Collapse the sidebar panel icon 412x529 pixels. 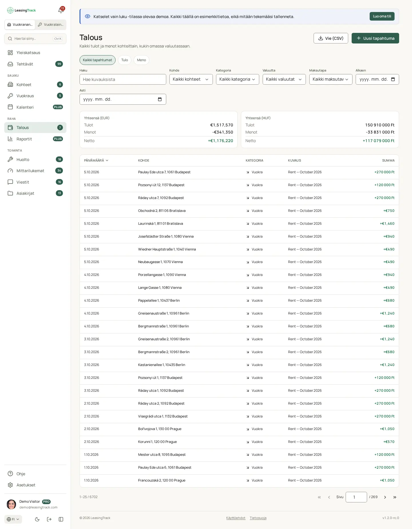(x=61, y=519)
